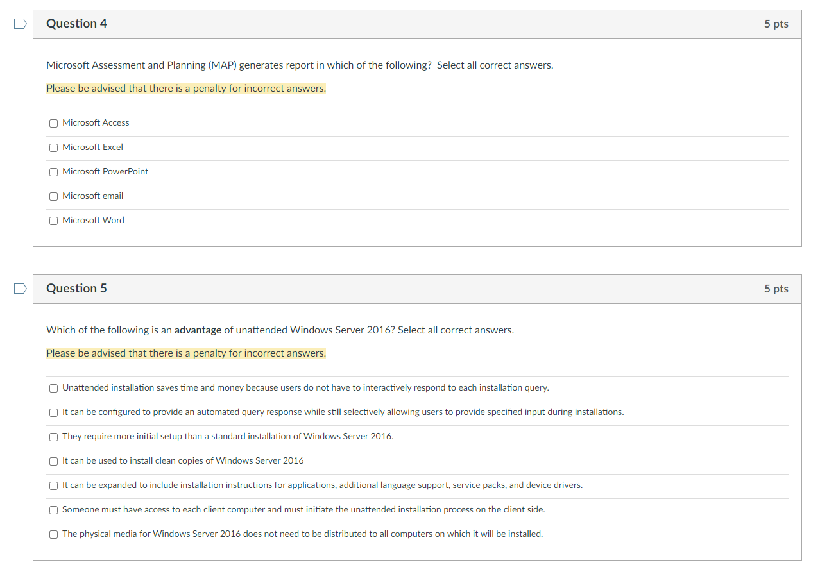Check 'expanded to include installation instructions' option

54,485
